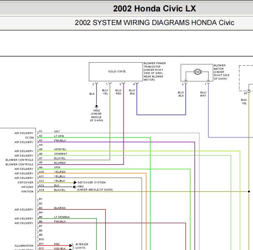This screenshot has height=250, width=253.
Task: Click the DEFOGGER SYSTEM destination label
Action: (91, 183)
